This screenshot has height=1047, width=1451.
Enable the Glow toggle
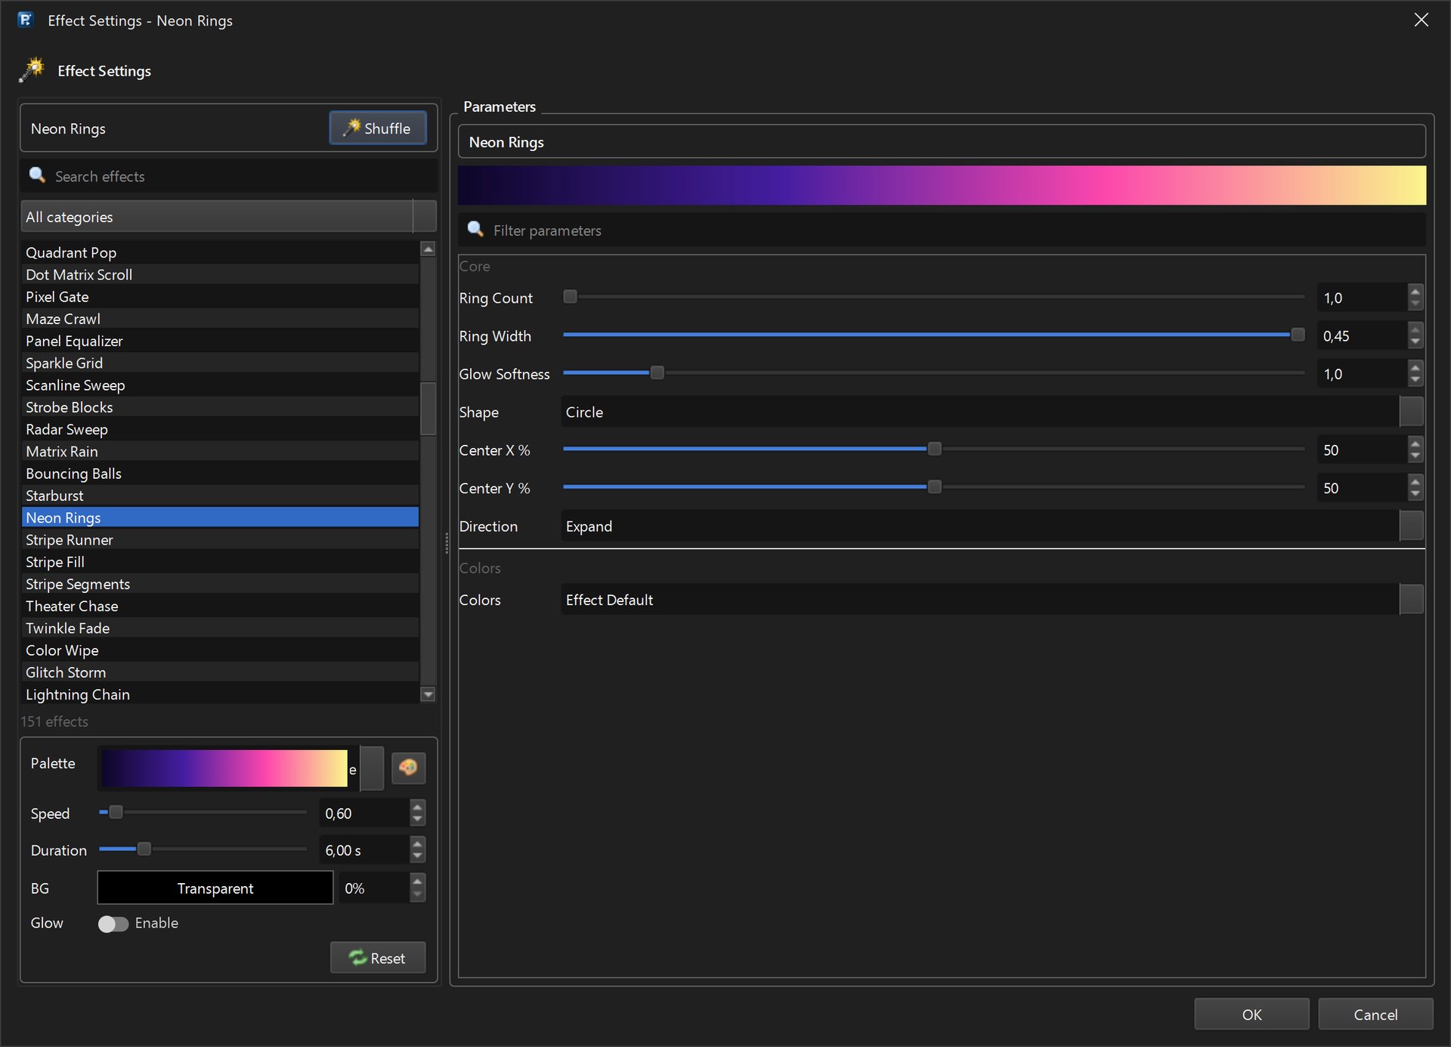pyautogui.click(x=113, y=924)
